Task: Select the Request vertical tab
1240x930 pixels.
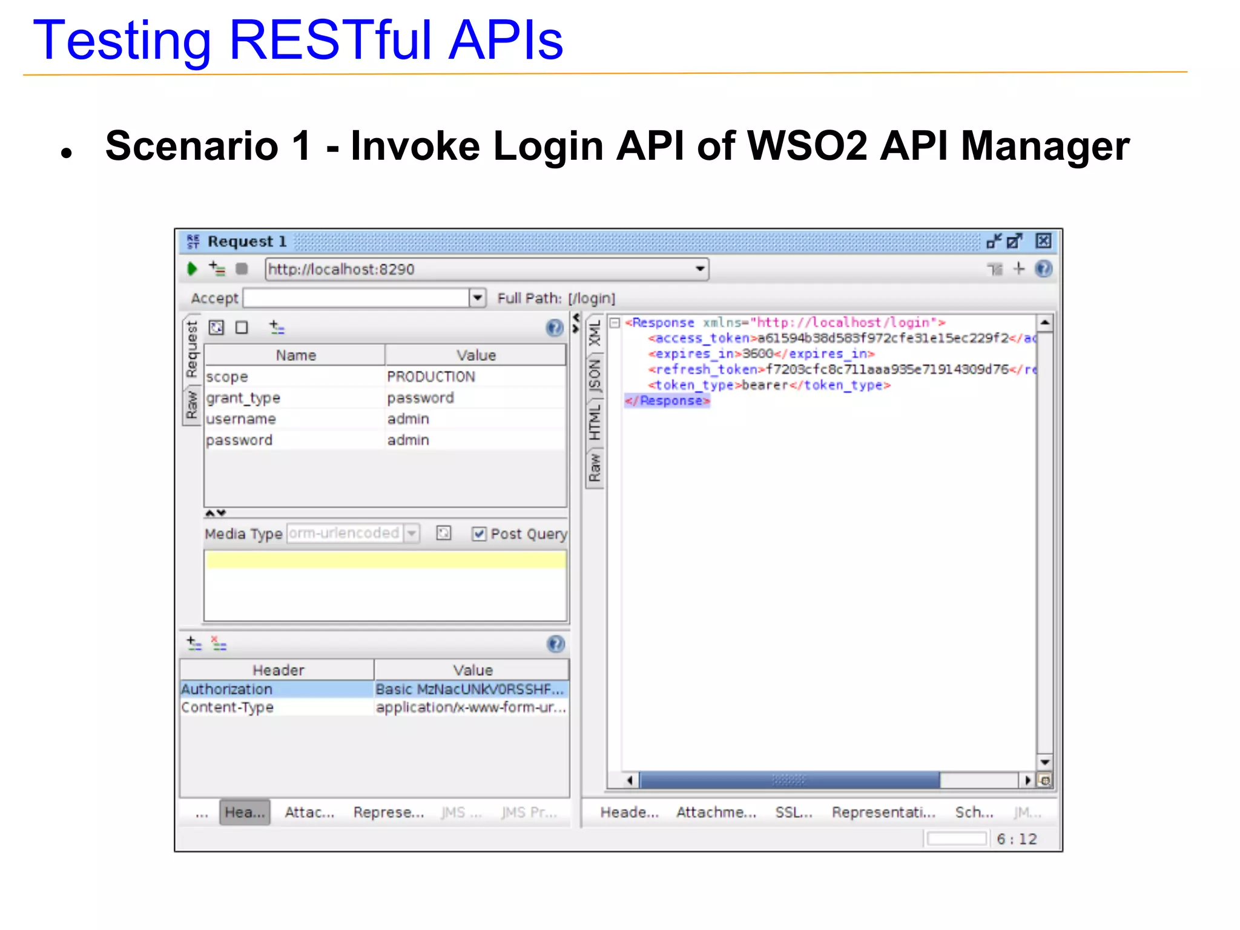Action: click(192, 349)
